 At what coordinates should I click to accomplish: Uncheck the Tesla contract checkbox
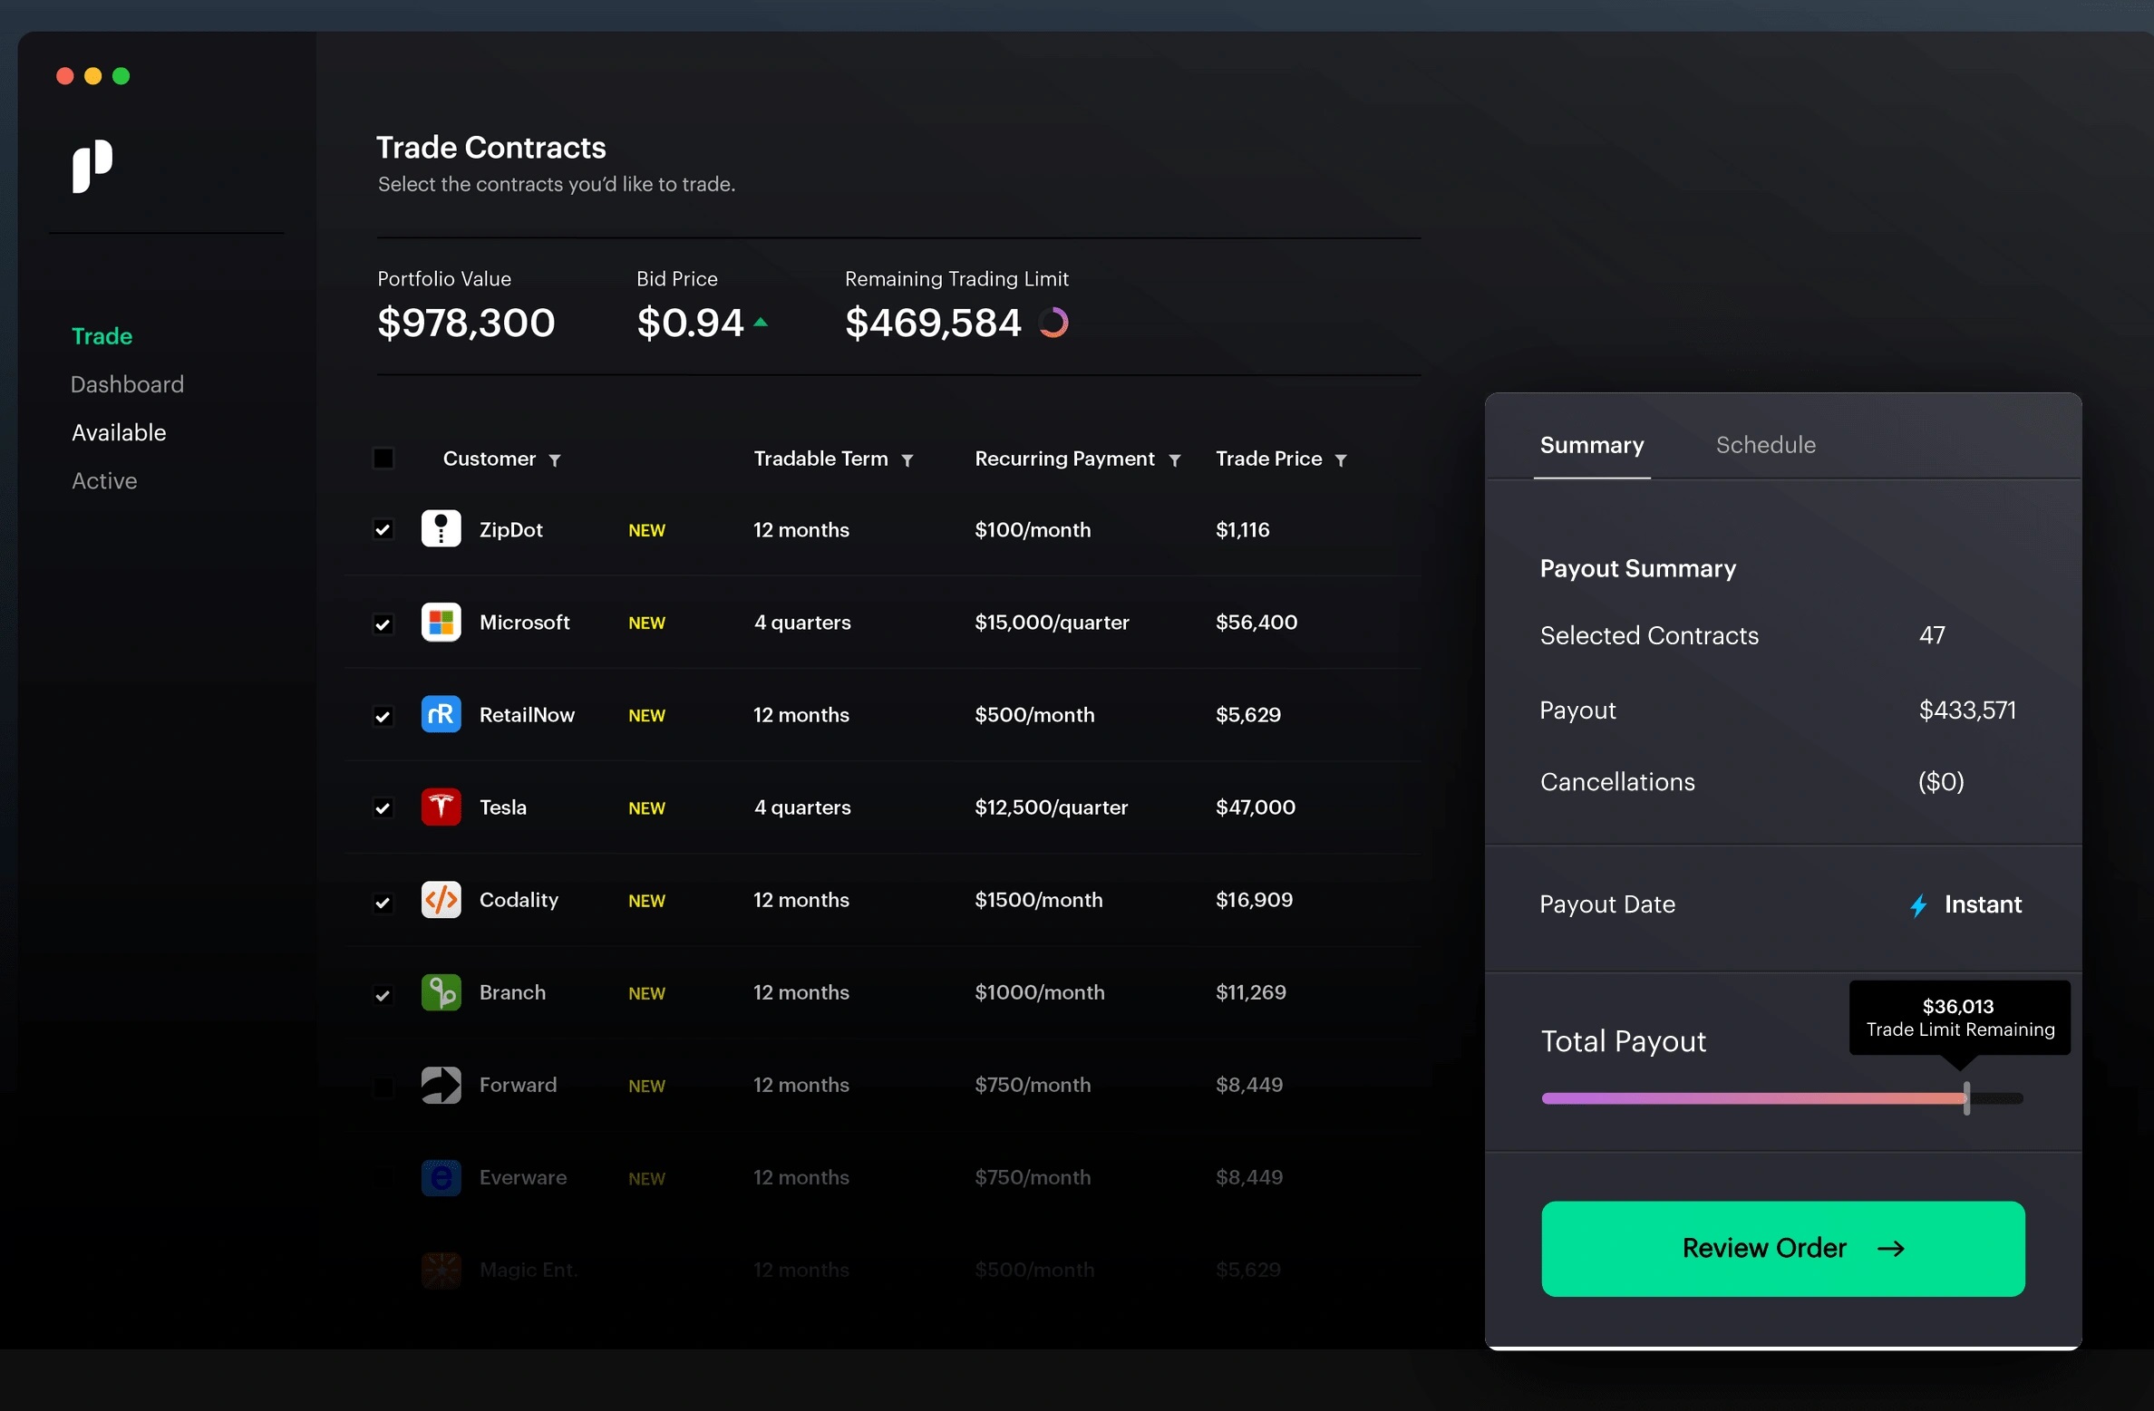tap(383, 808)
